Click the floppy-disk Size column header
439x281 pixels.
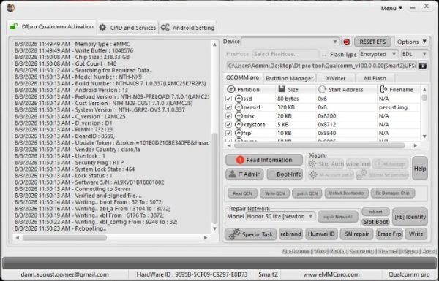pyautogui.click(x=288, y=89)
